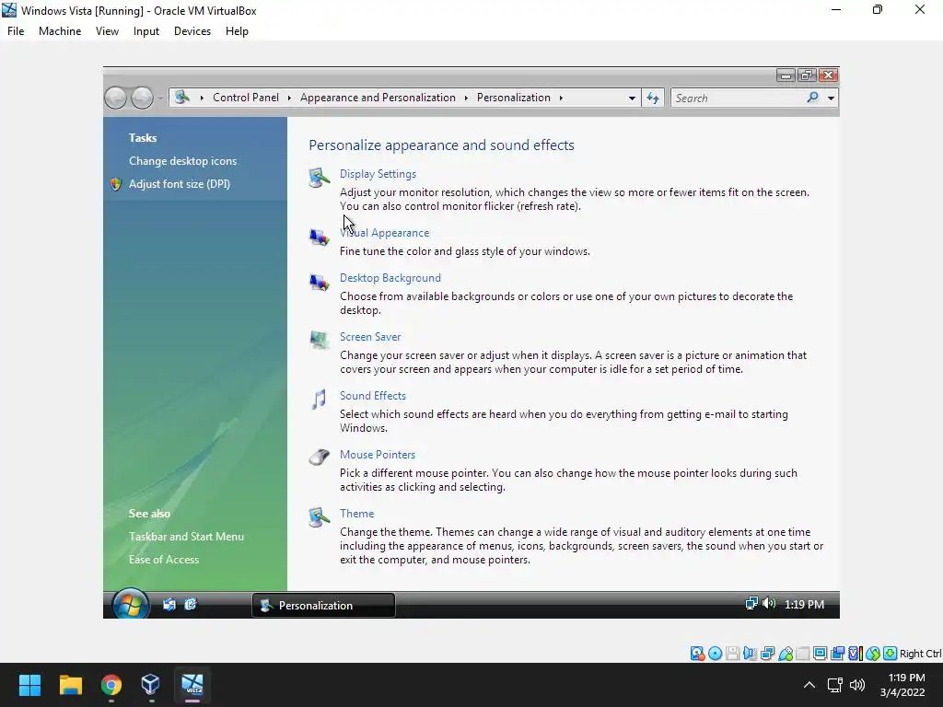
Task: Open the Vista Start orb
Action: click(130, 604)
